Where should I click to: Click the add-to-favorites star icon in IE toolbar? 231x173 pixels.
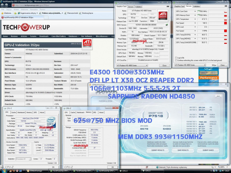(x=15, y=13)
